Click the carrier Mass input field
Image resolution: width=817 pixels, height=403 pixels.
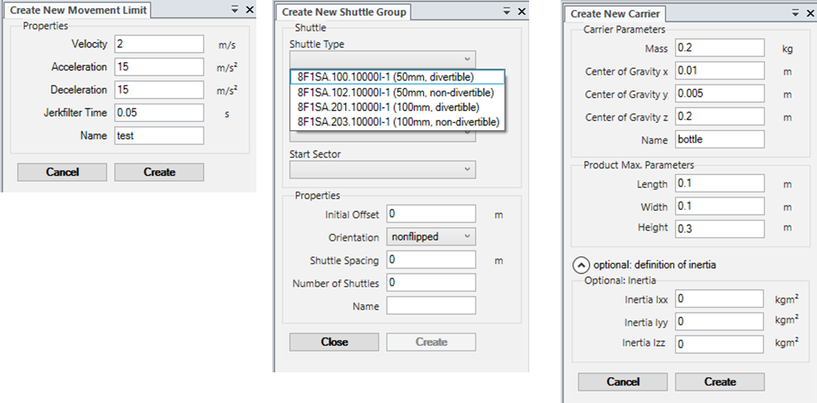tap(719, 49)
